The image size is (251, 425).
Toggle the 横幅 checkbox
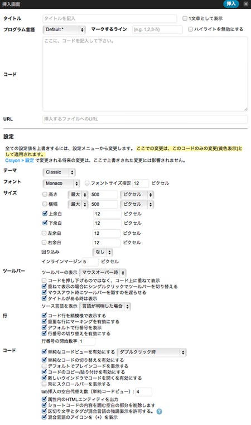coord(45,204)
